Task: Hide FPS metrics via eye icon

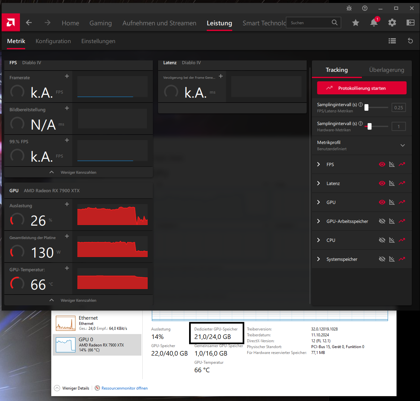Action: click(382, 164)
